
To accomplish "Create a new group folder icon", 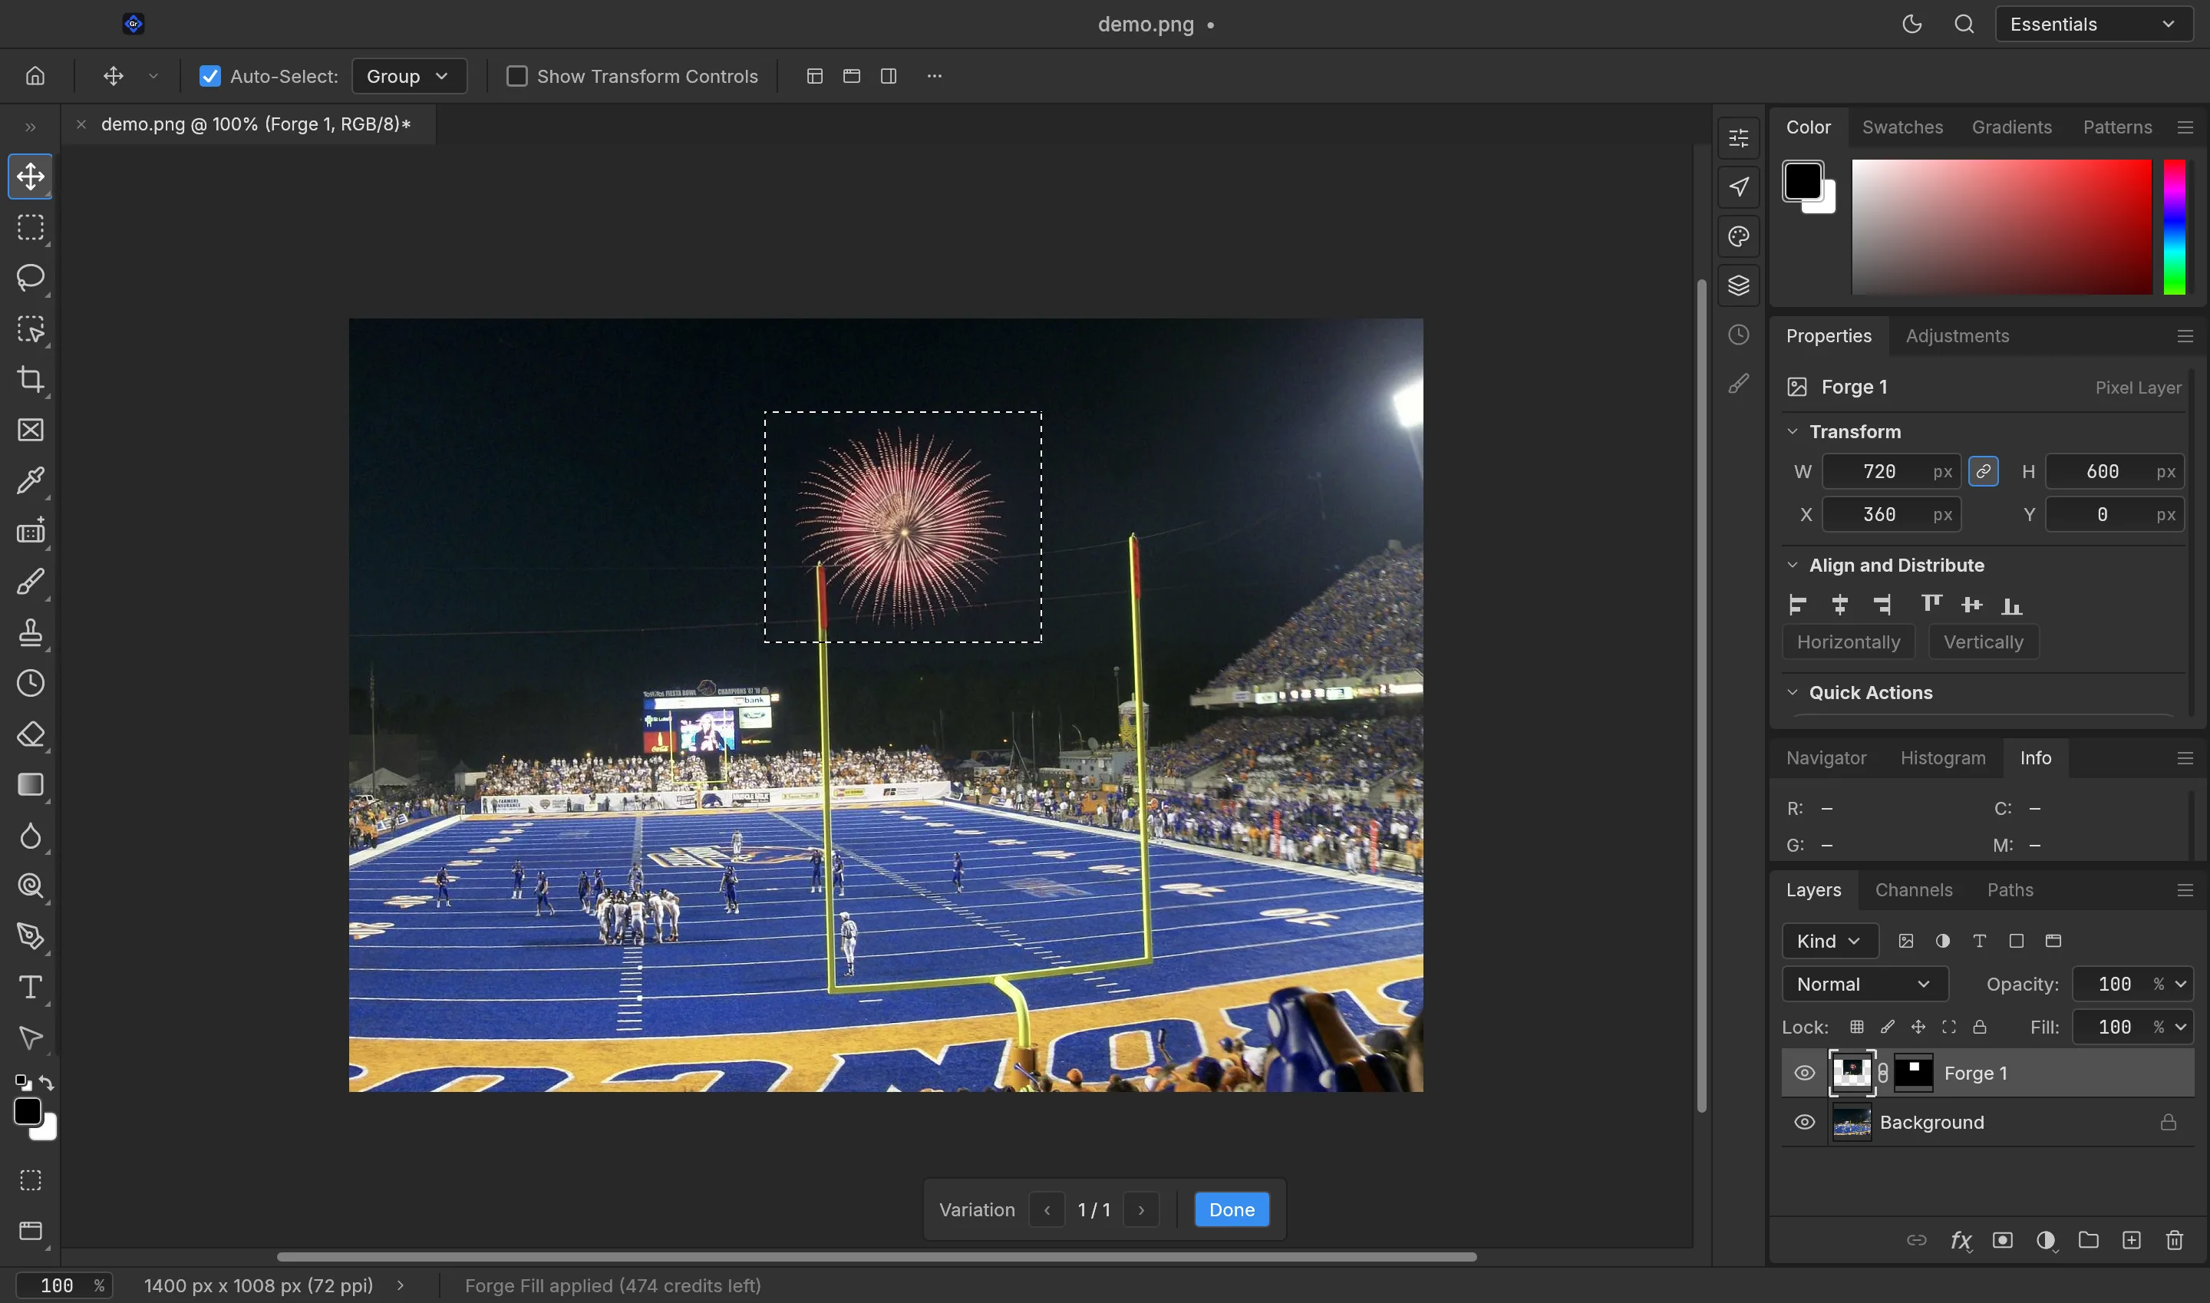I will pyautogui.click(x=2089, y=1240).
